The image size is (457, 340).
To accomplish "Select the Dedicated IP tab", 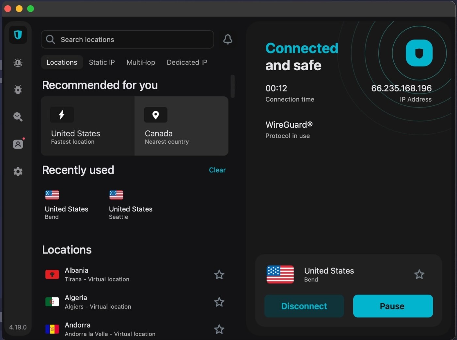I will [x=187, y=62].
